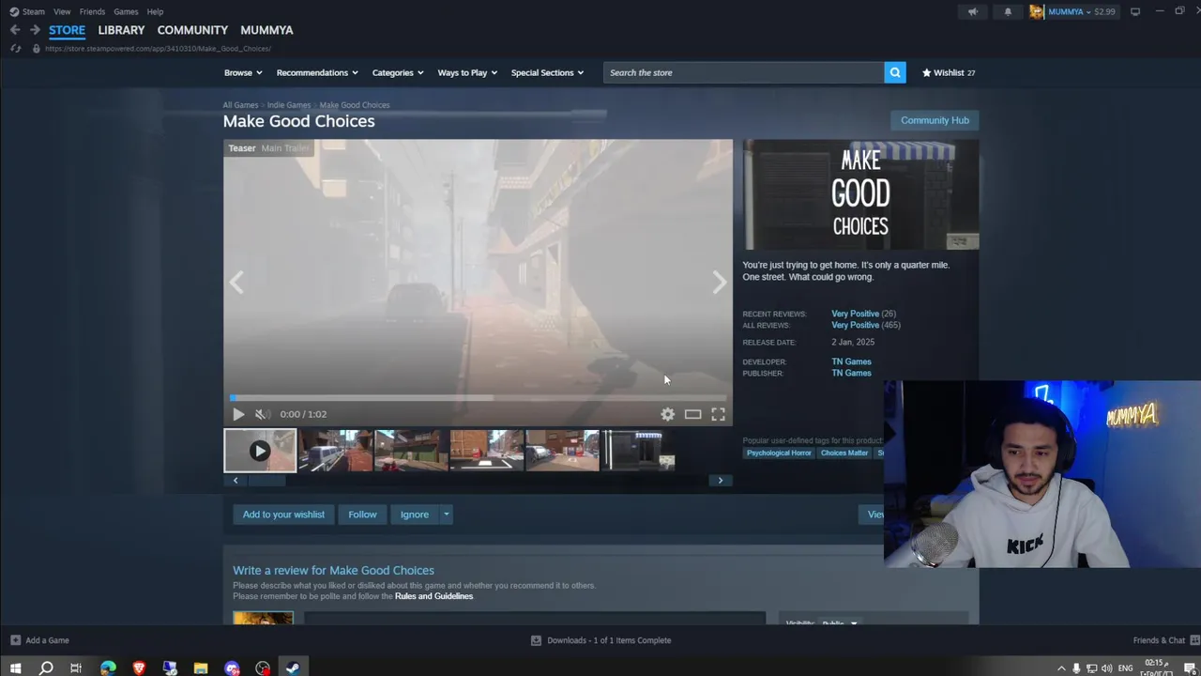Viewport: 1201px width, 676px height.
Task: Open the Rules and Guidelines link
Action: coord(433,596)
